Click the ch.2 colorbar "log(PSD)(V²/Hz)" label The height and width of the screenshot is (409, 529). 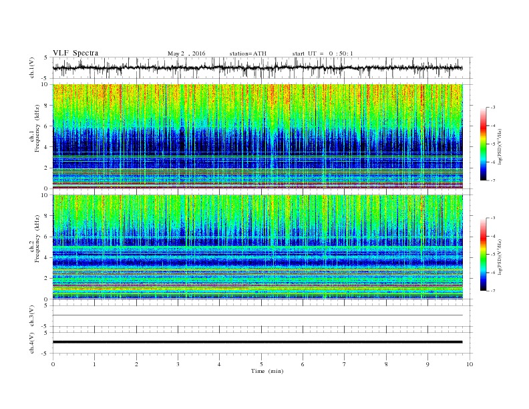coord(500,257)
